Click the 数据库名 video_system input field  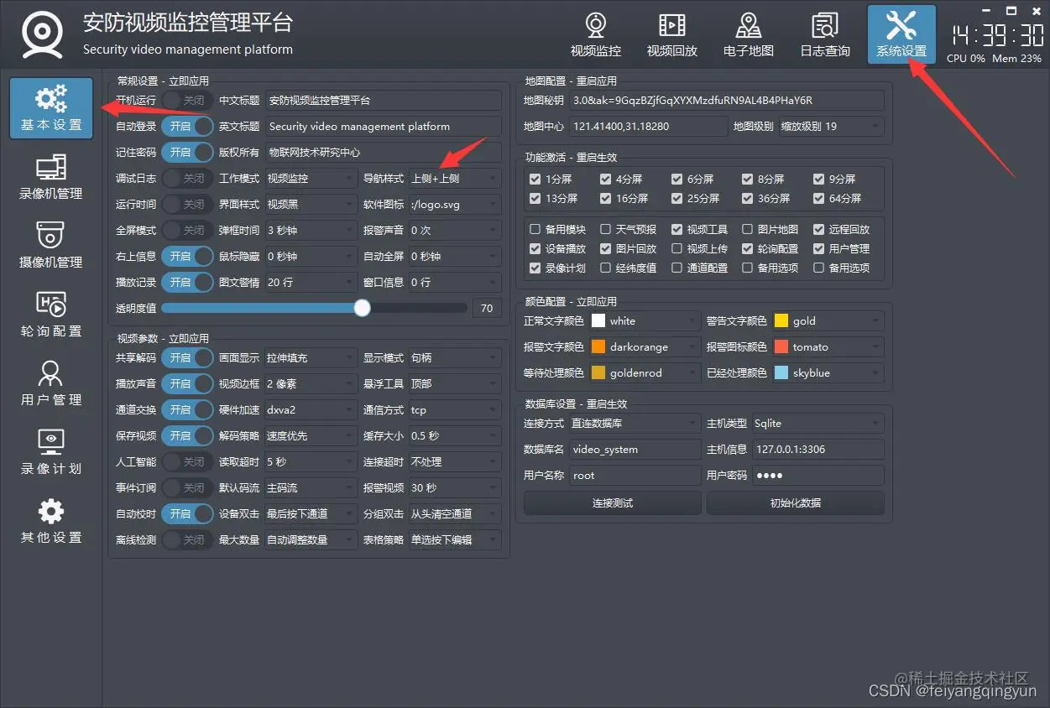pyautogui.click(x=635, y=449)
